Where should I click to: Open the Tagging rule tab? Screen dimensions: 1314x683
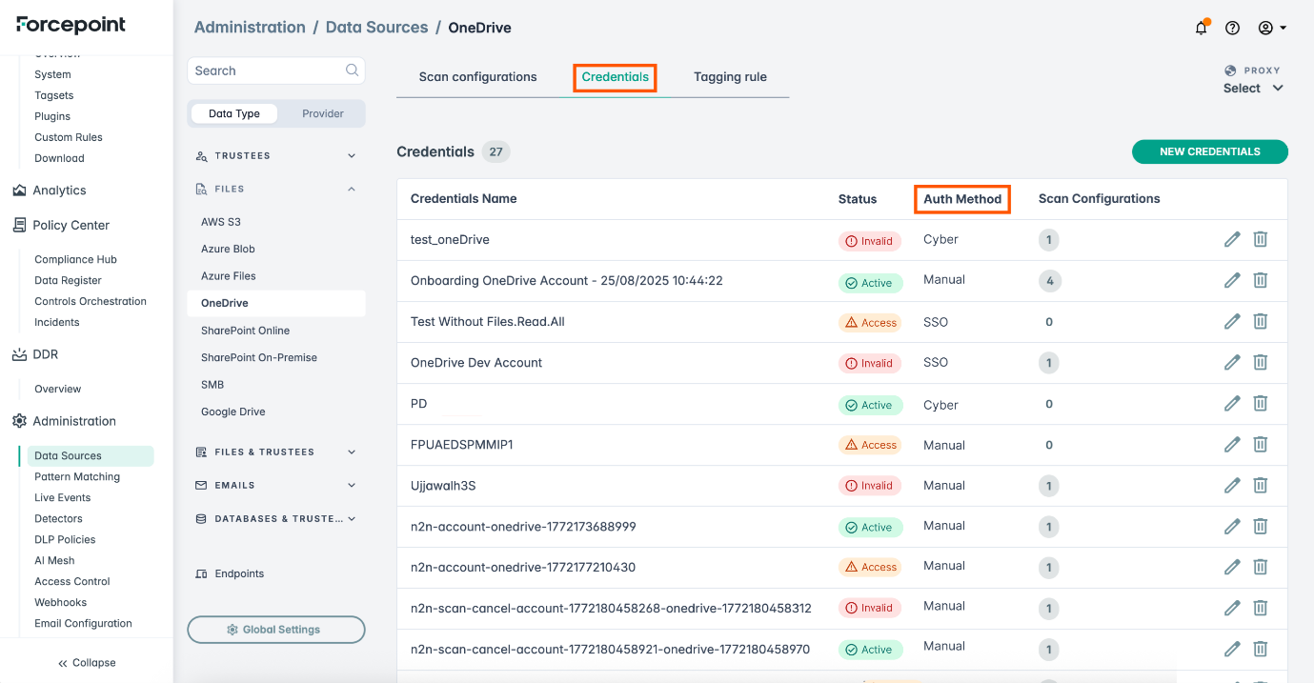pos(730,77)
